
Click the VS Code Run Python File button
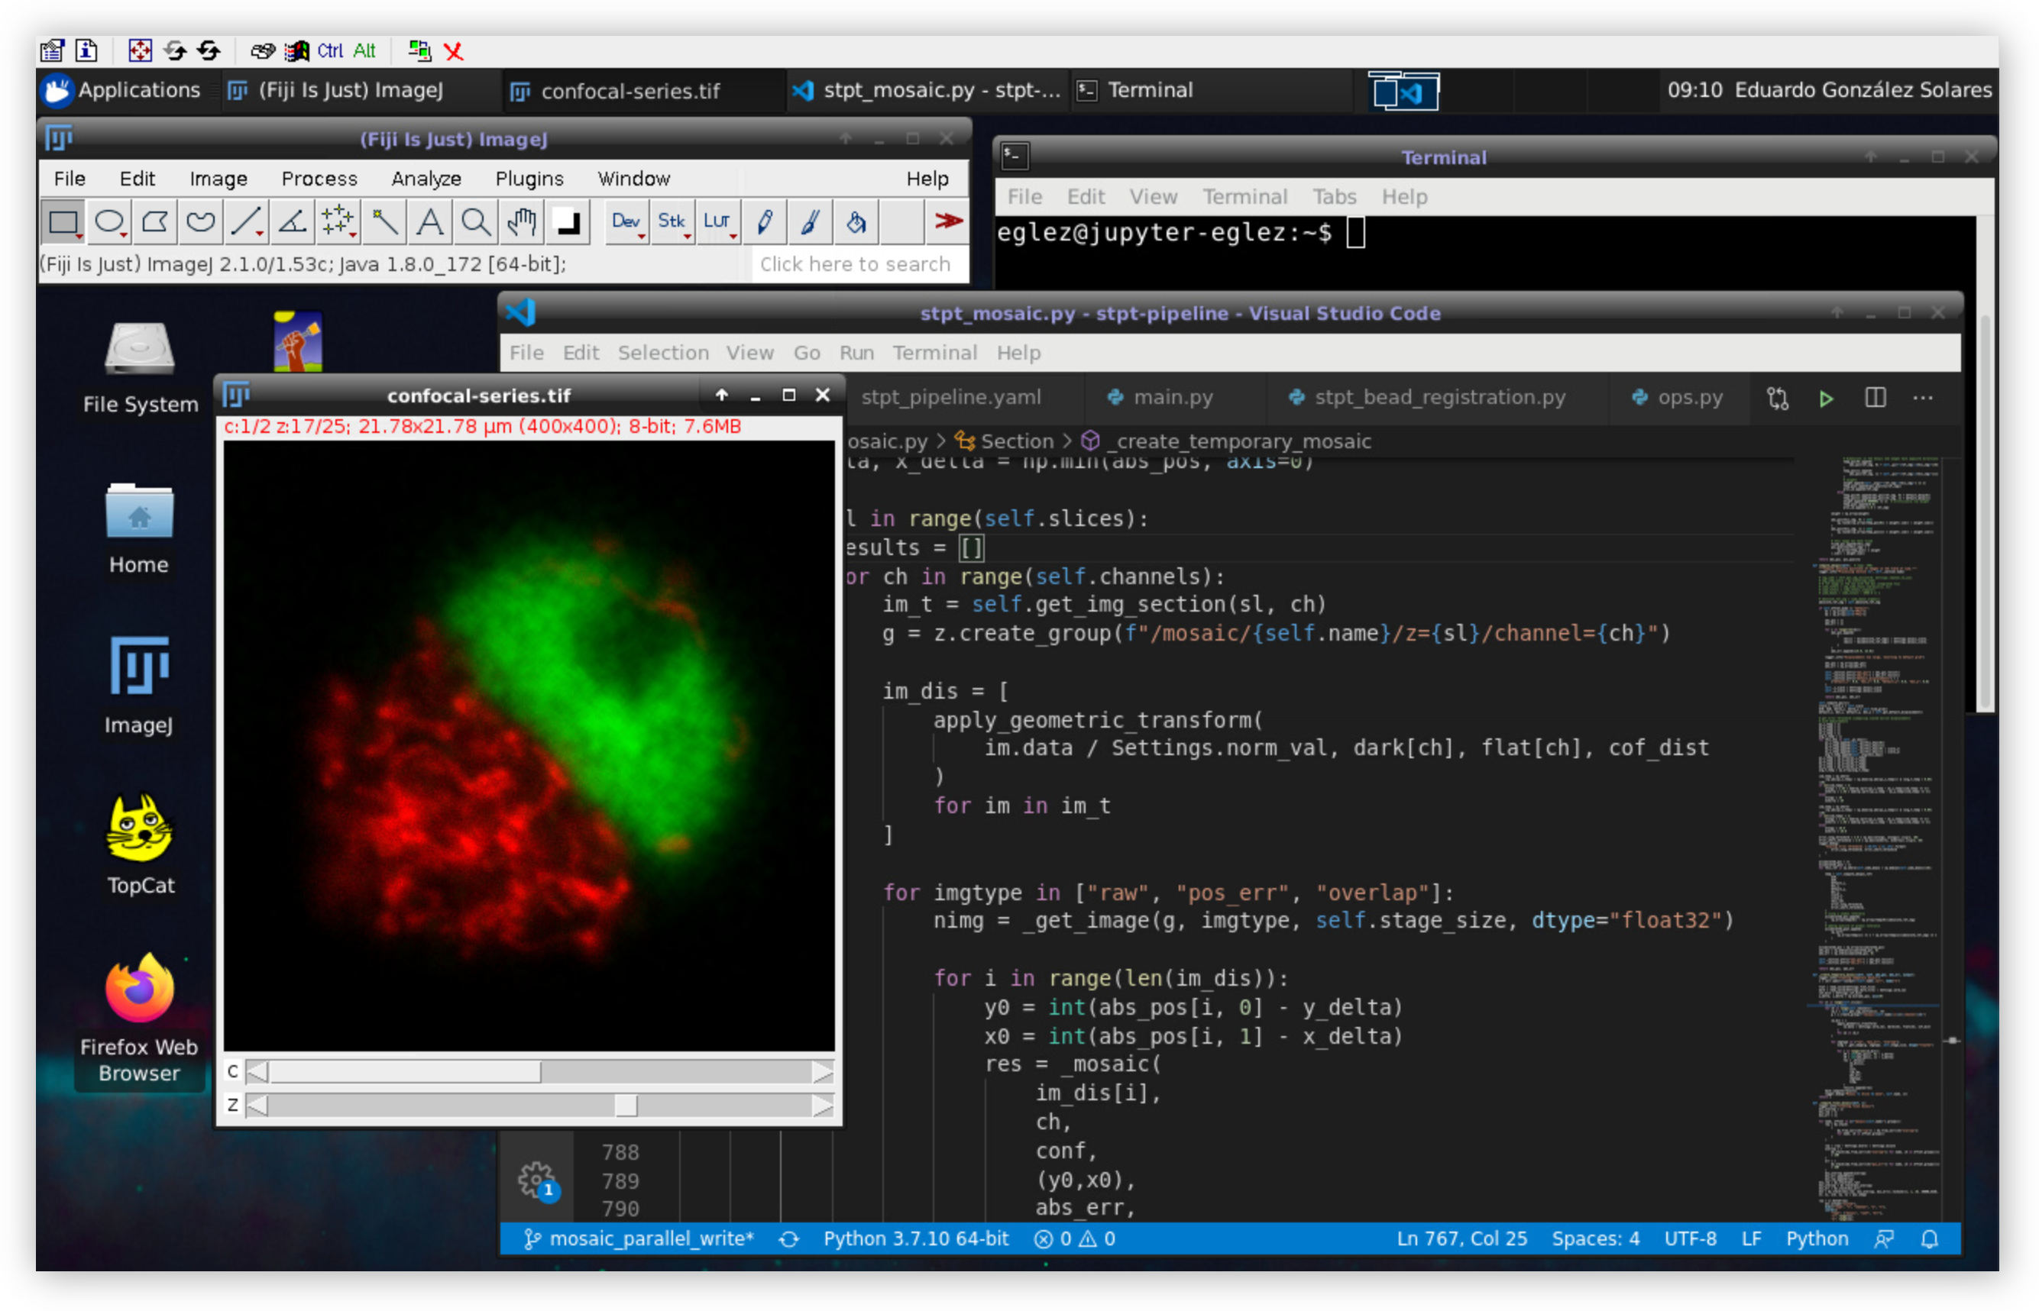tap(1826, 399)
